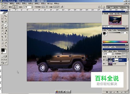This screenshot has height=94, width=130.
Task: Toggle the lock transparent pixels checkbox
Action: [x=108, y=57]
